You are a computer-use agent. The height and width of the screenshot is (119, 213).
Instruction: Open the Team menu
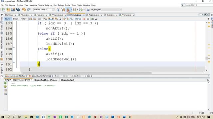click(x=74, y=5)
